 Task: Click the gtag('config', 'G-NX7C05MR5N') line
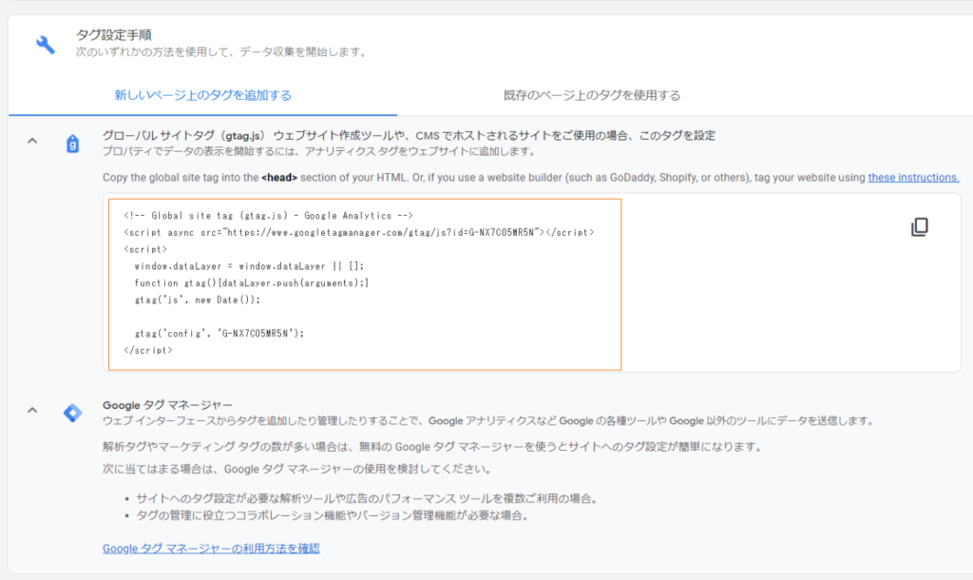click(x=219, y=334)
